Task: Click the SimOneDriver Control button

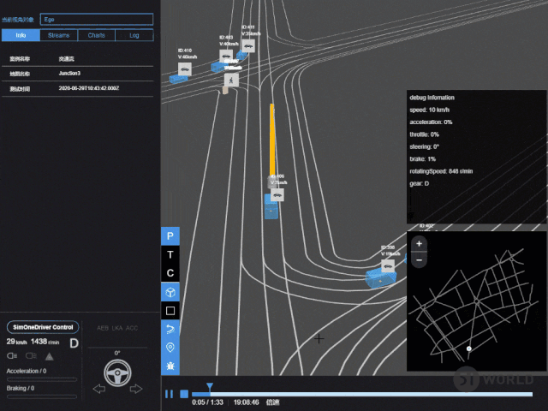Action: click(43, 327)
